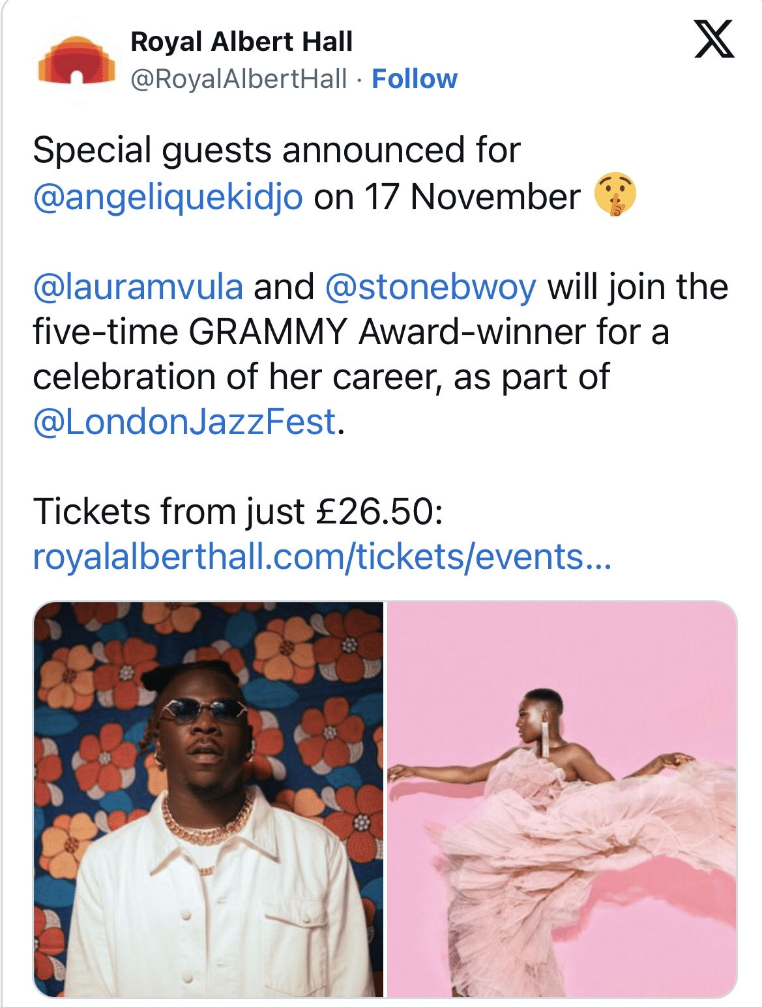Click the @RoyalAlbertHall handle

[x=239, y=79]
